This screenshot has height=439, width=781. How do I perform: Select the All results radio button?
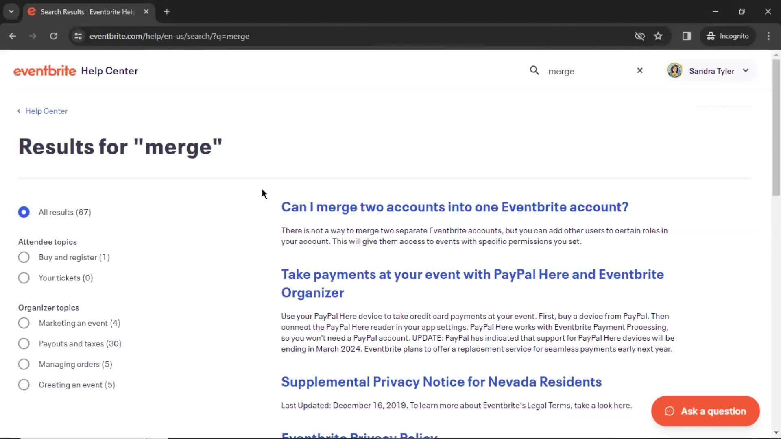click(x=24, y=212)
